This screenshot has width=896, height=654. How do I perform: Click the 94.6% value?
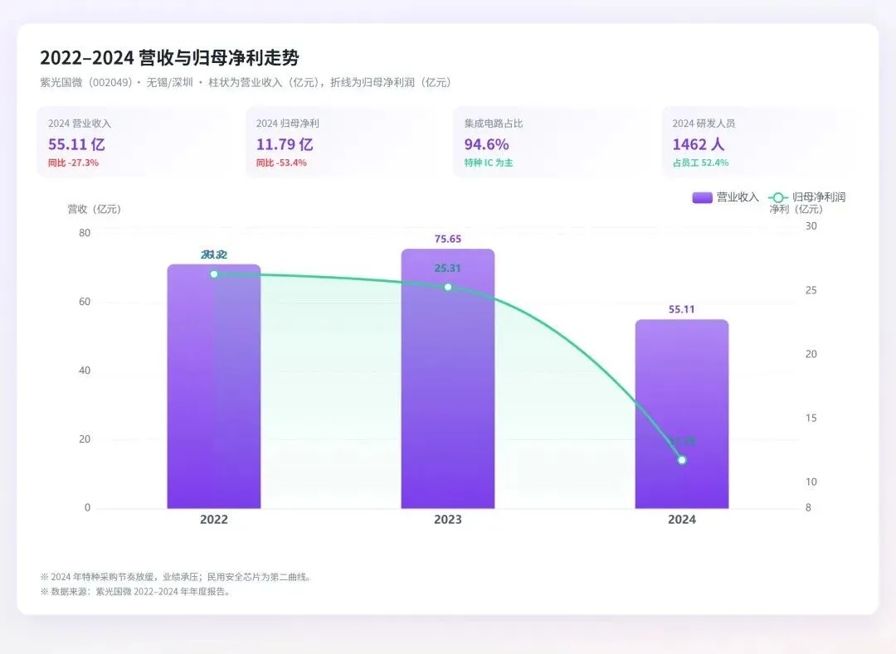486,144
